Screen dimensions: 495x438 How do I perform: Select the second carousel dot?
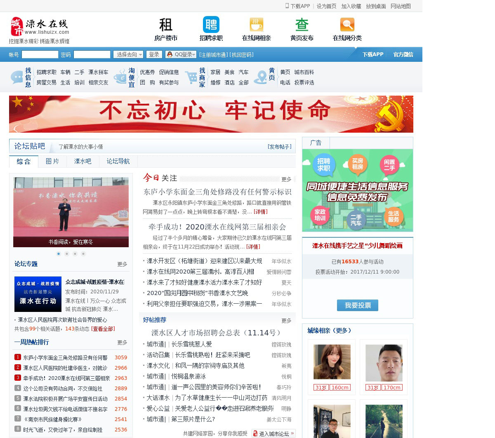pyautogui.click(x=67, y=254)
